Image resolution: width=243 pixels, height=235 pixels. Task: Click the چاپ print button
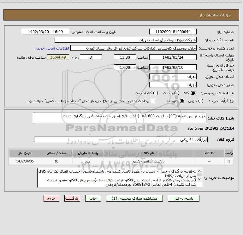click(93, 198)
